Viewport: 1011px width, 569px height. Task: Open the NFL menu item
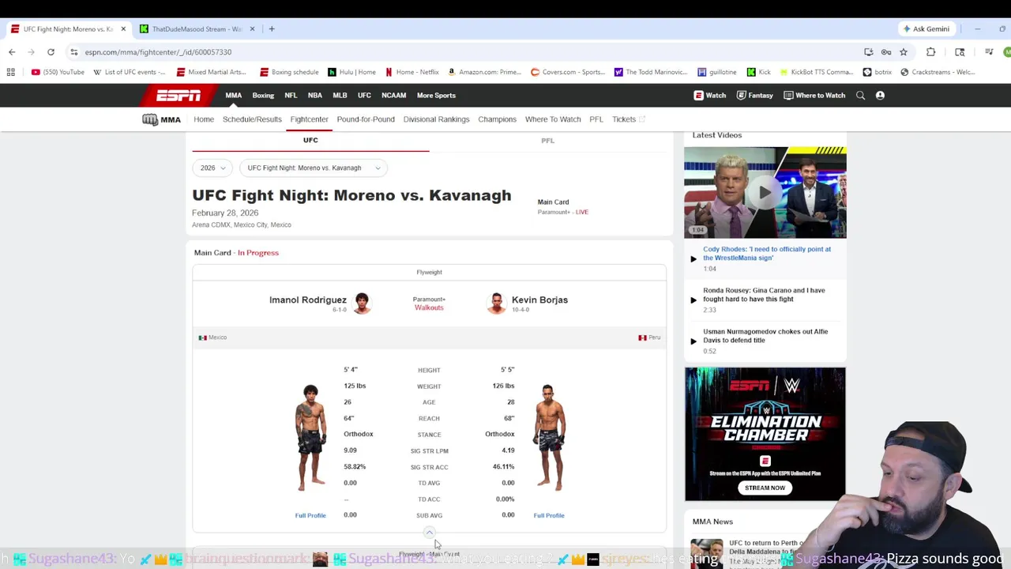[x=291, y=96]
